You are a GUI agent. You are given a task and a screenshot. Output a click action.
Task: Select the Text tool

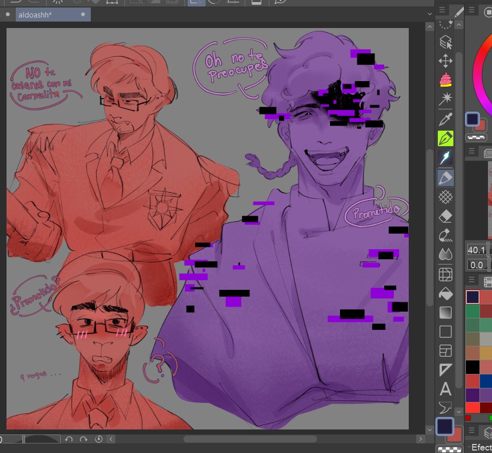coord(445,389)
